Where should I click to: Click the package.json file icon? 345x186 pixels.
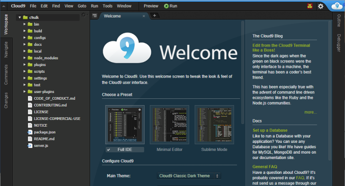(30, 132)
